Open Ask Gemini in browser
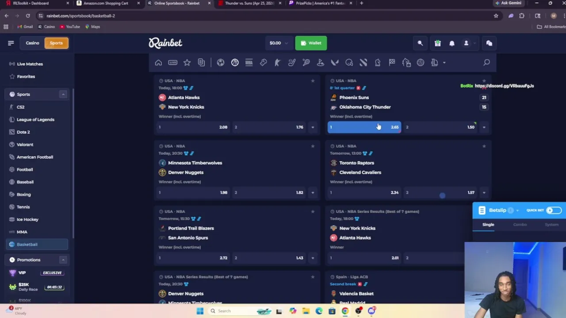The image size is (566, 318). pyautogui.click(x=509, y=3)
